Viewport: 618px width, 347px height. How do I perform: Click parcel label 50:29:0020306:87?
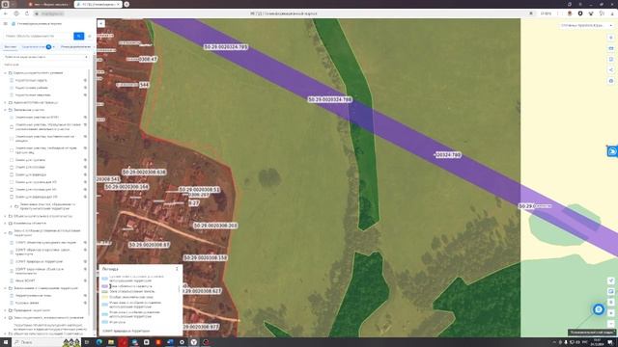tap(149, 245)
